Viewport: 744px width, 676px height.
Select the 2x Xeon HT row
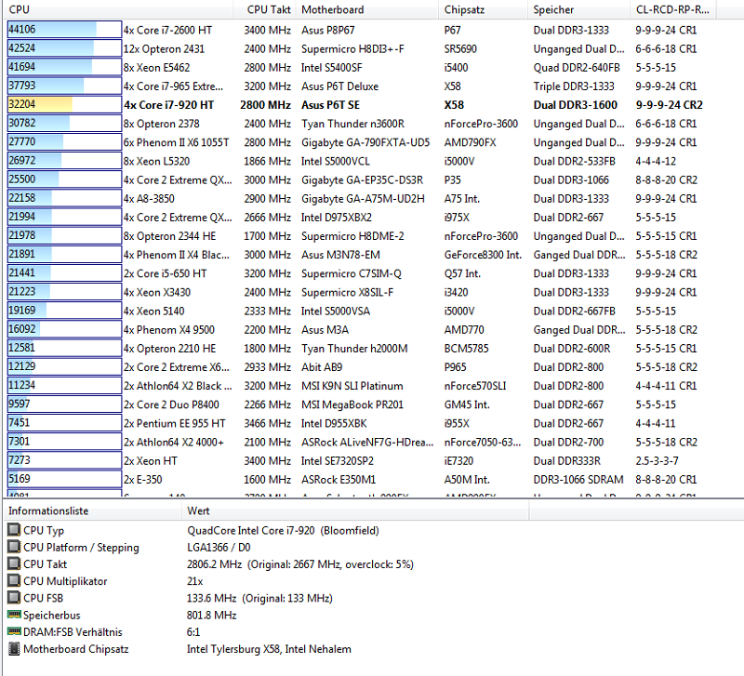361,460
